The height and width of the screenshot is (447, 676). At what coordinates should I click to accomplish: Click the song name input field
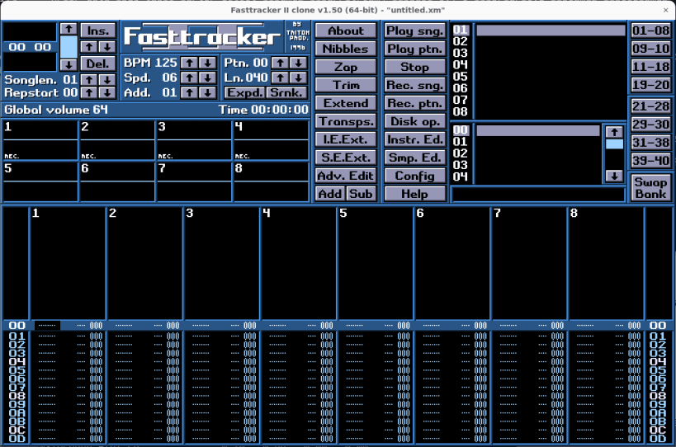pos(538,195)
